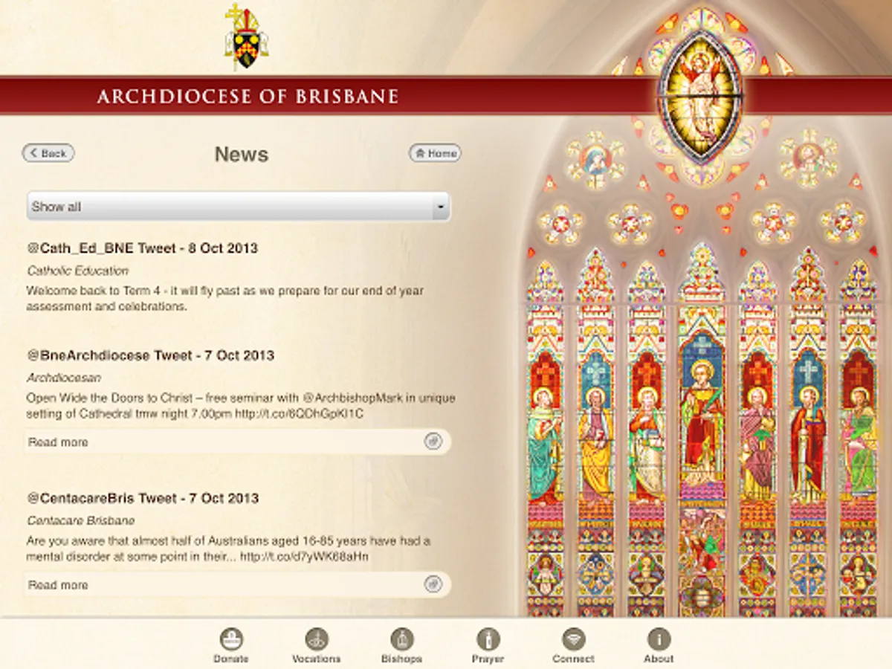
Task: Click the oval Christ stained glass medallion
Action: [700, 95]
